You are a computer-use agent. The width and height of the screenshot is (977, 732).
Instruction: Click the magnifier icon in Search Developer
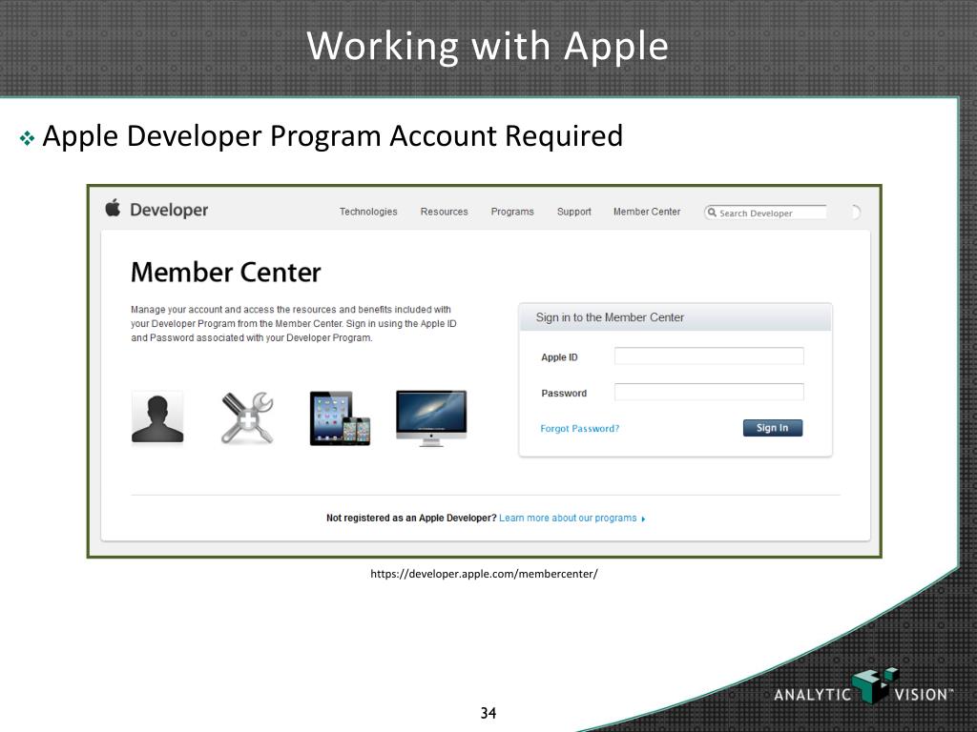(x=712, y=213)
